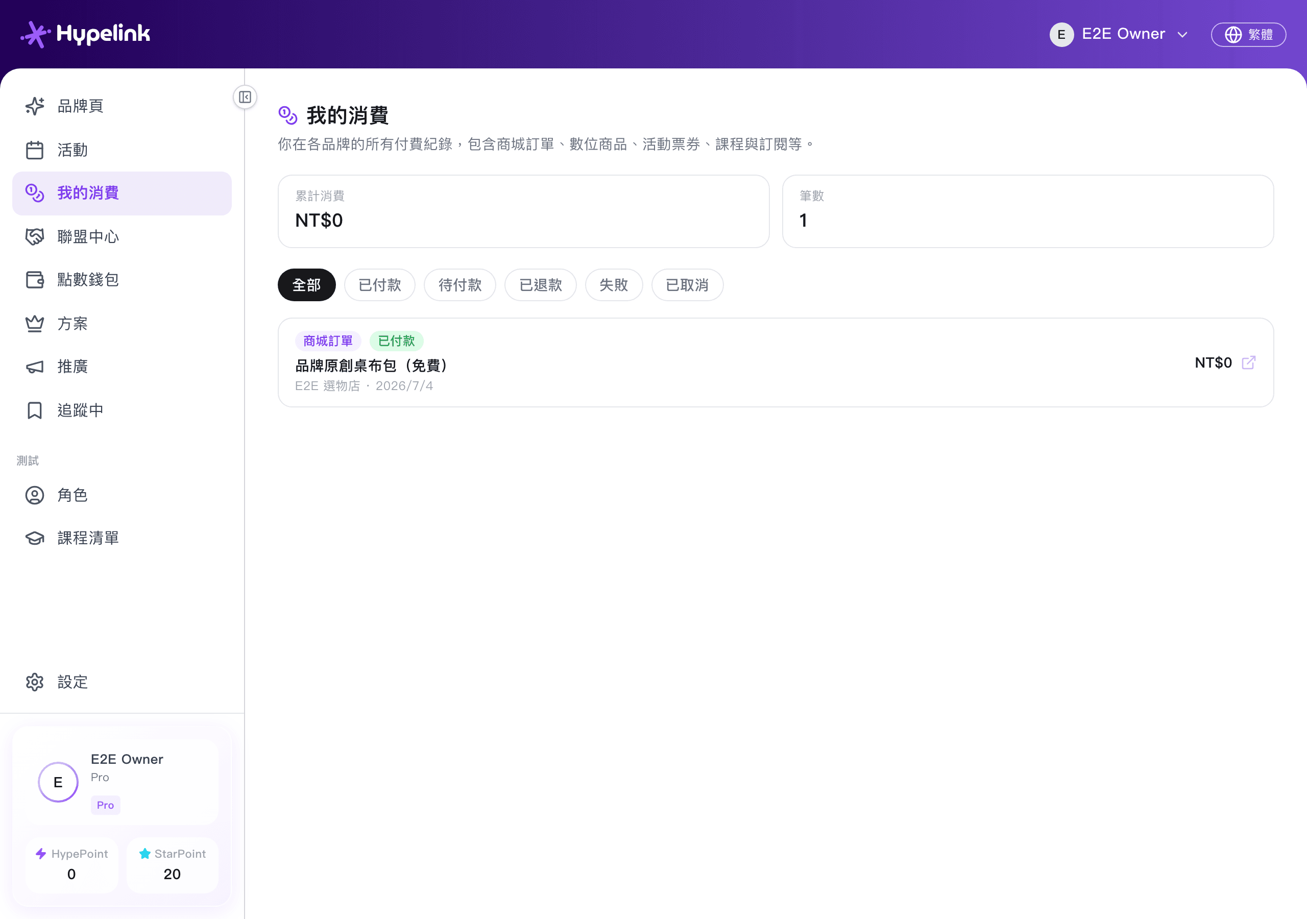The height and width of the screenshot is (919, 1307).
Task: Click the 累計消費 NT$0 card
Action: [523, 211]
